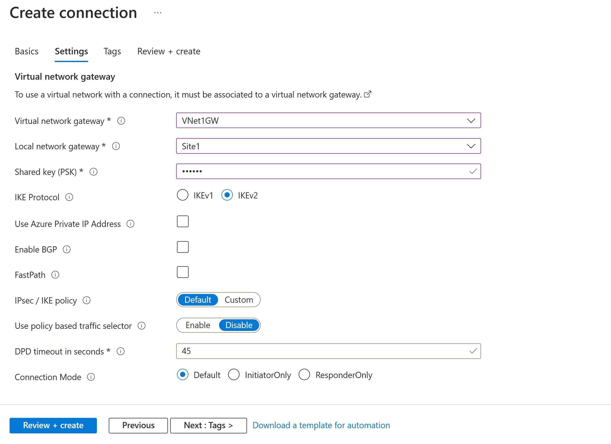611x444 pixels.
Task: Click info icon next to Shared key (PSK)
Action: [93, 172]
